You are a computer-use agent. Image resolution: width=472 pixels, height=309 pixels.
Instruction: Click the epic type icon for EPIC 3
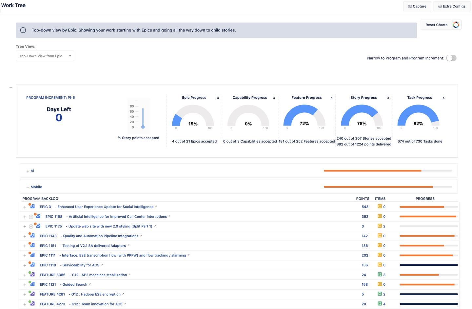click(x=32, y=207)
